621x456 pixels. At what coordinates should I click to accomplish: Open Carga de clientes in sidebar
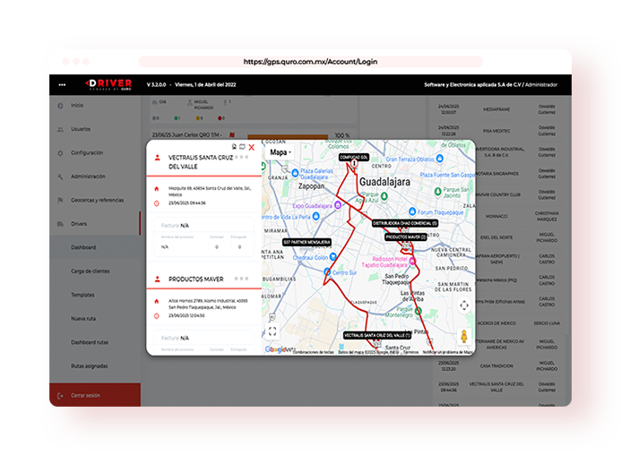tap(91, 271)
